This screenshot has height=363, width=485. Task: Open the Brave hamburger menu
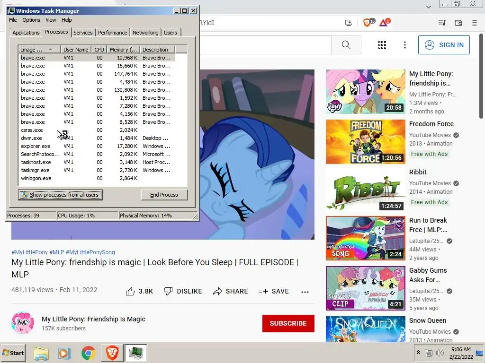click(475, 23)
